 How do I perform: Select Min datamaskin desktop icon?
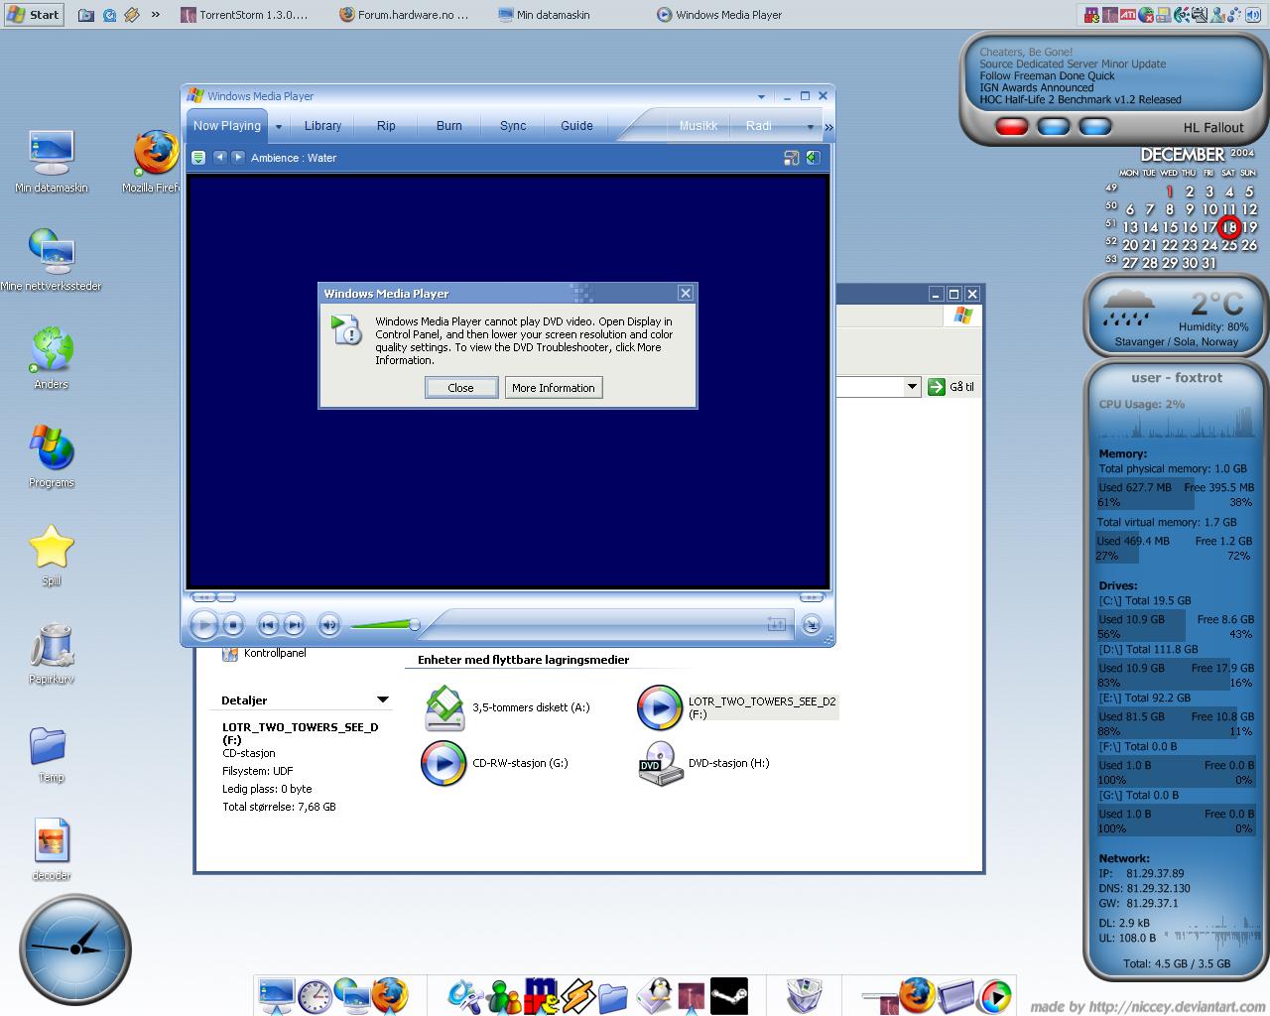[52, 161]
